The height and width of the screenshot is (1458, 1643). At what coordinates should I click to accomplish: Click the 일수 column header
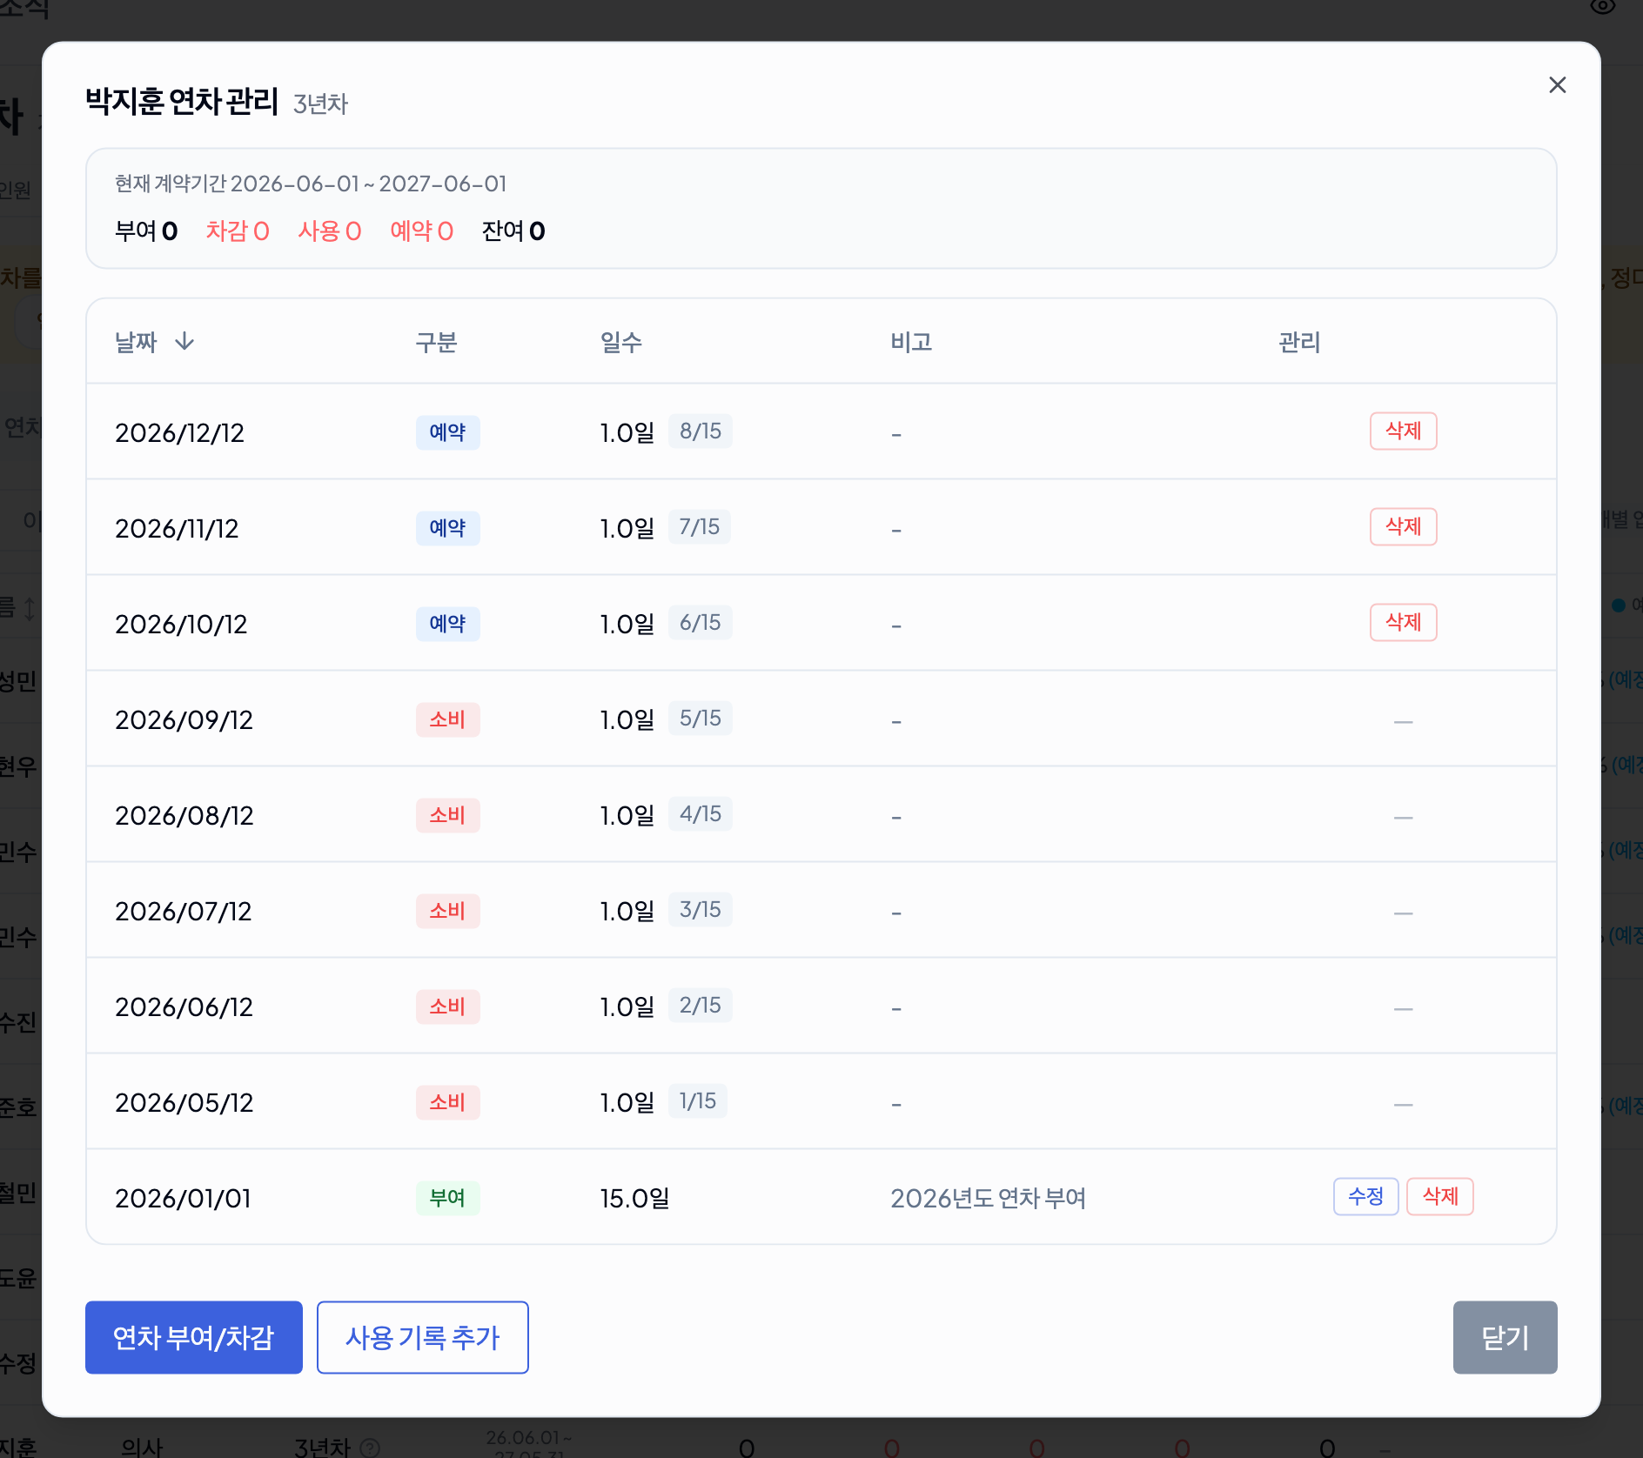[x=621, y=342]
